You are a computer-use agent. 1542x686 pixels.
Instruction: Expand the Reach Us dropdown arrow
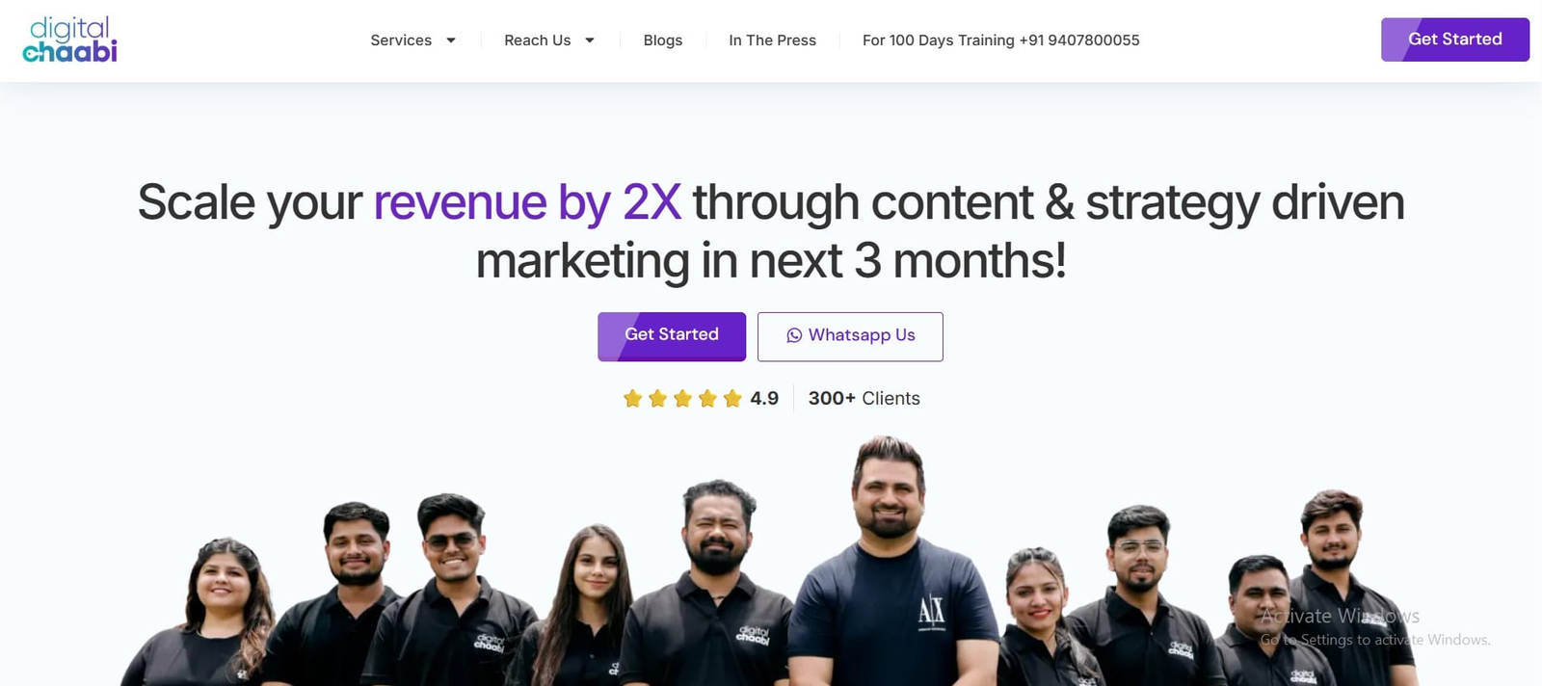[x=590, y=40]
